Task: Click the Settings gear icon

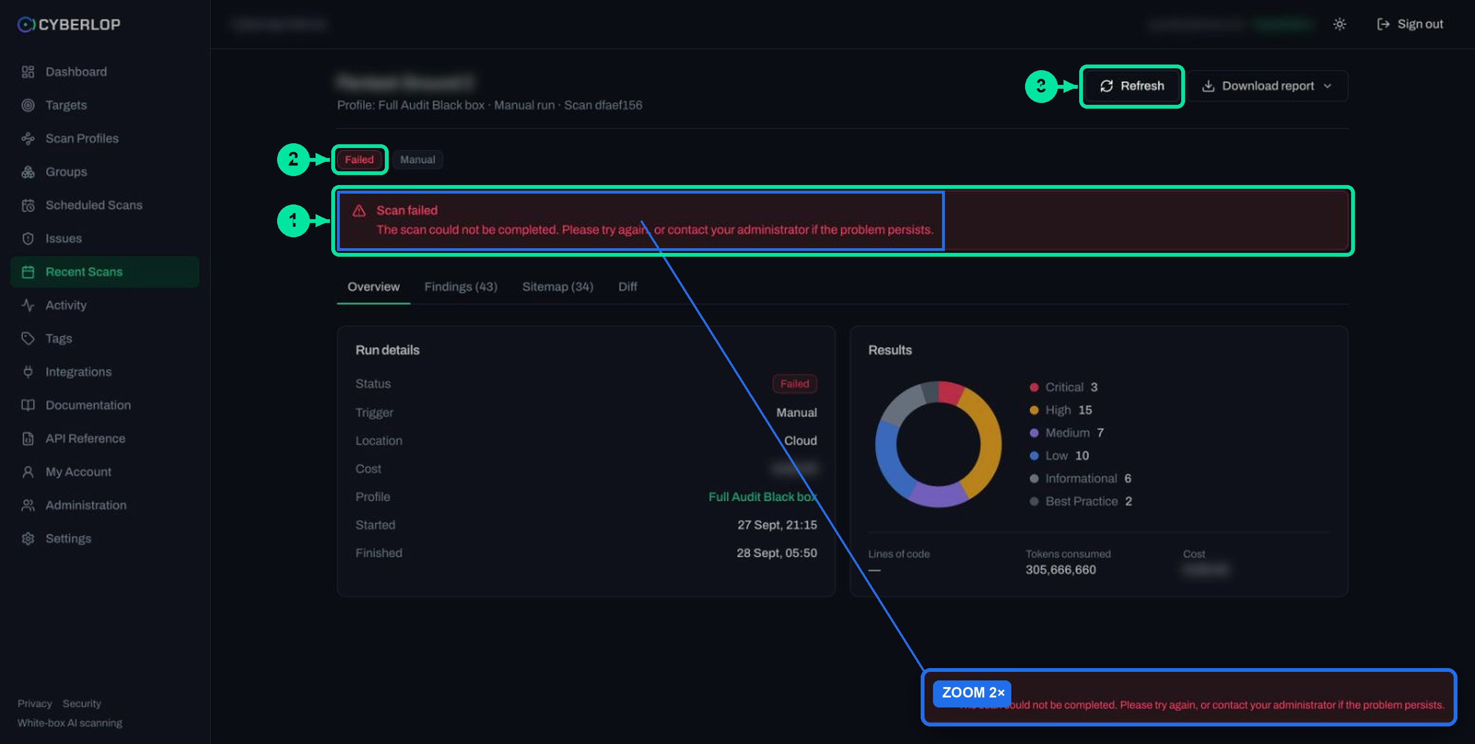Action: pos(28,539)
